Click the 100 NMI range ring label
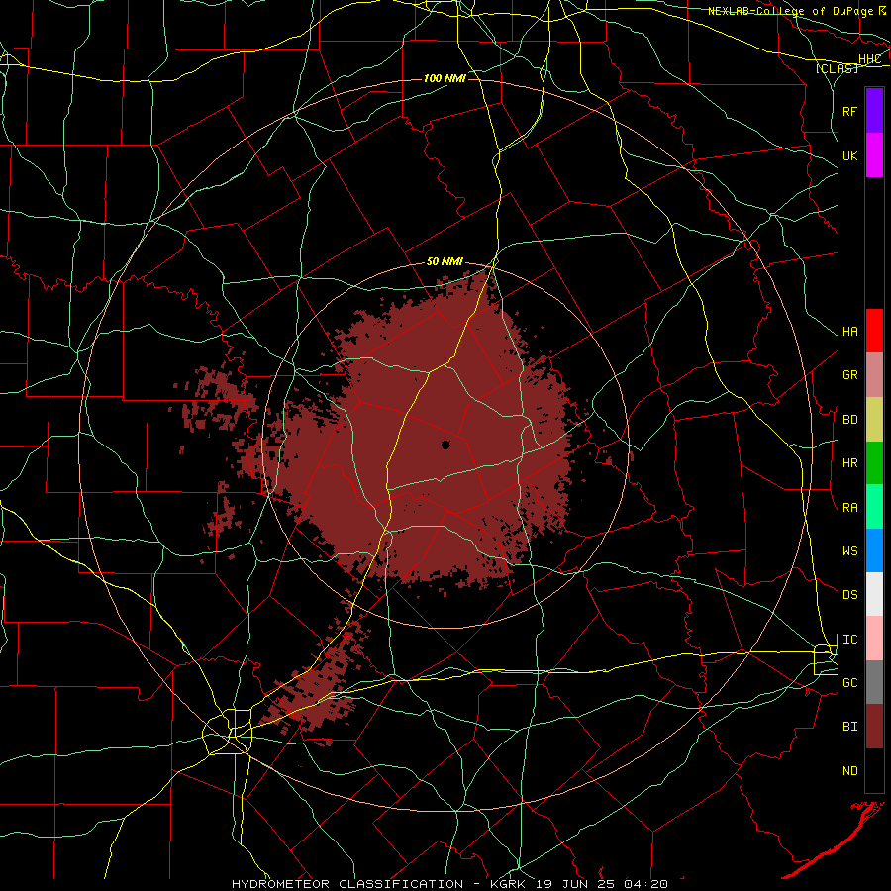Image resolution: width=891 pixels, height=891 pixels. 445,78
